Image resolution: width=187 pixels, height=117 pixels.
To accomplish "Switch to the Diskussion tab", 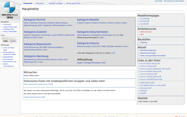I will (x=40, y=3).
